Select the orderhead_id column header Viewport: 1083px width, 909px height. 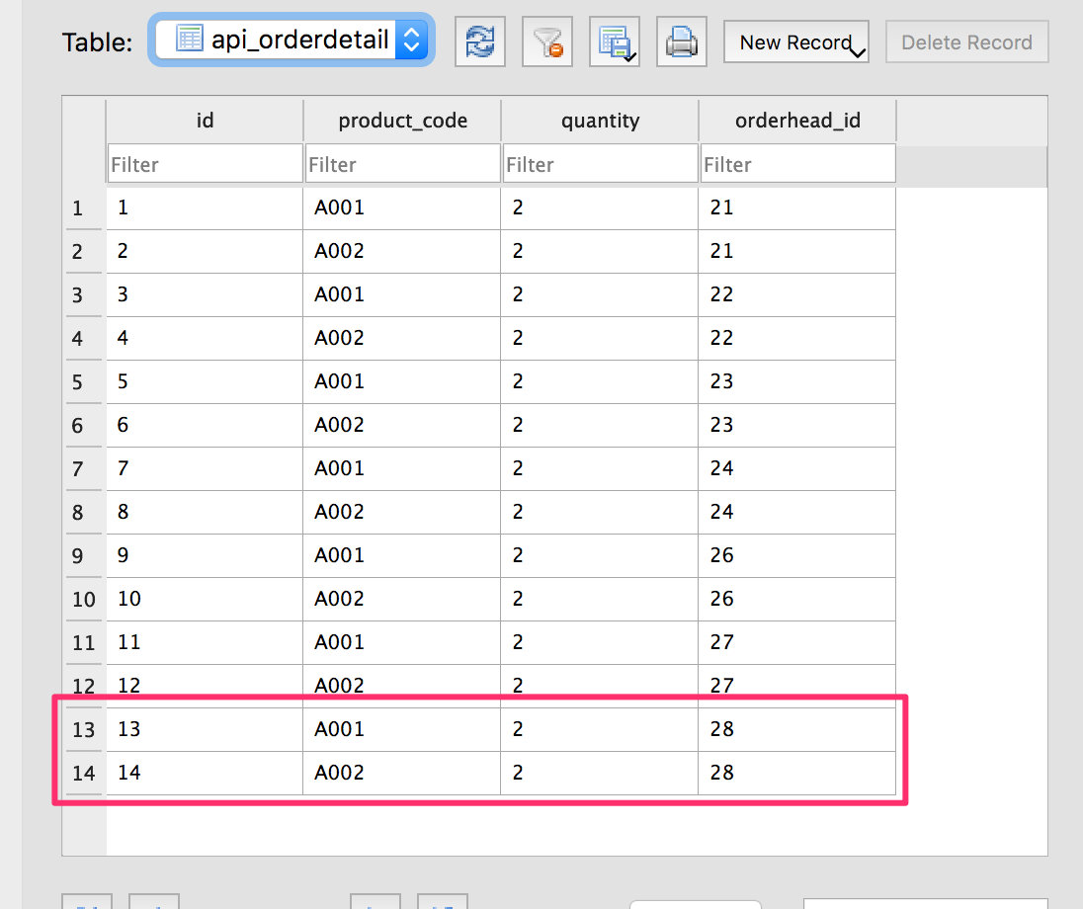point(797,121)
